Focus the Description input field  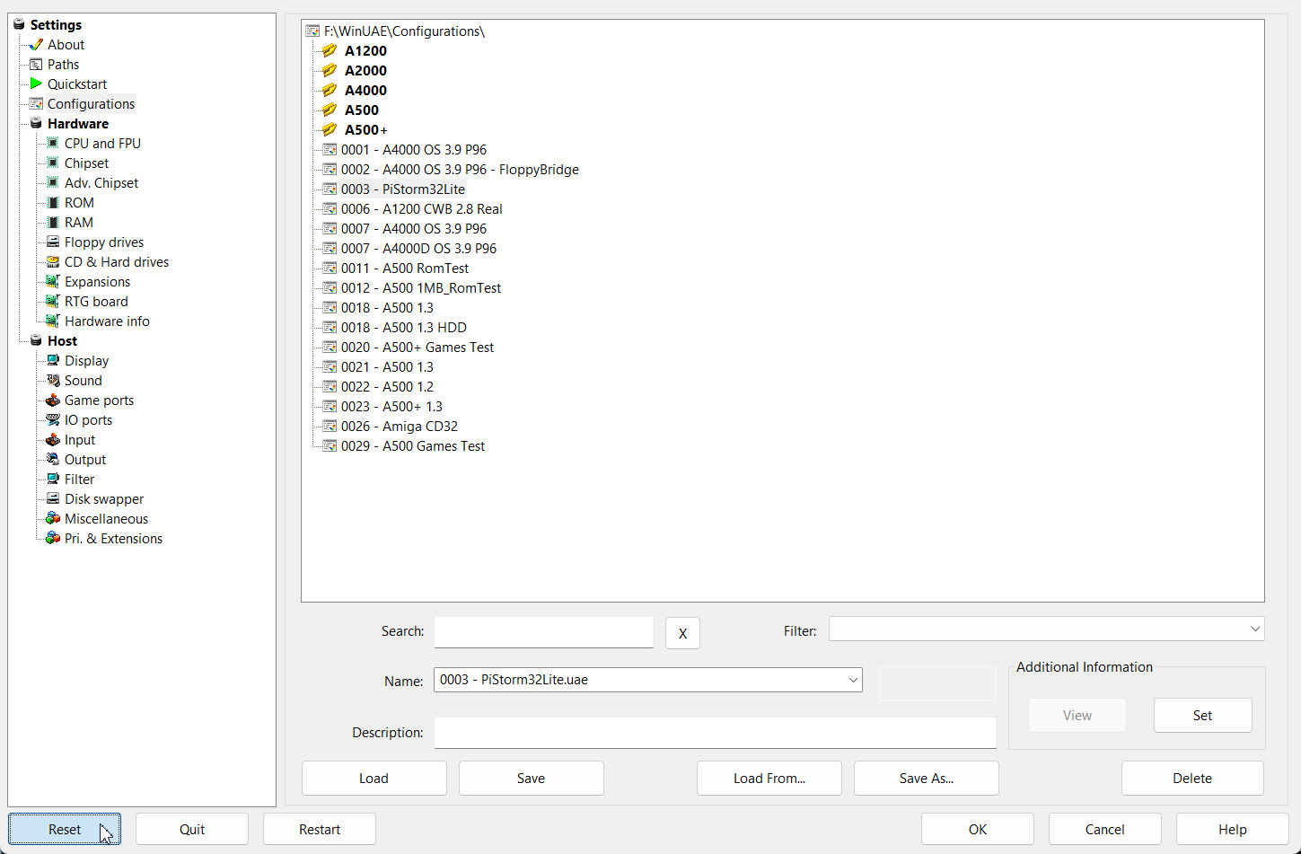click(x=716, y=733)
